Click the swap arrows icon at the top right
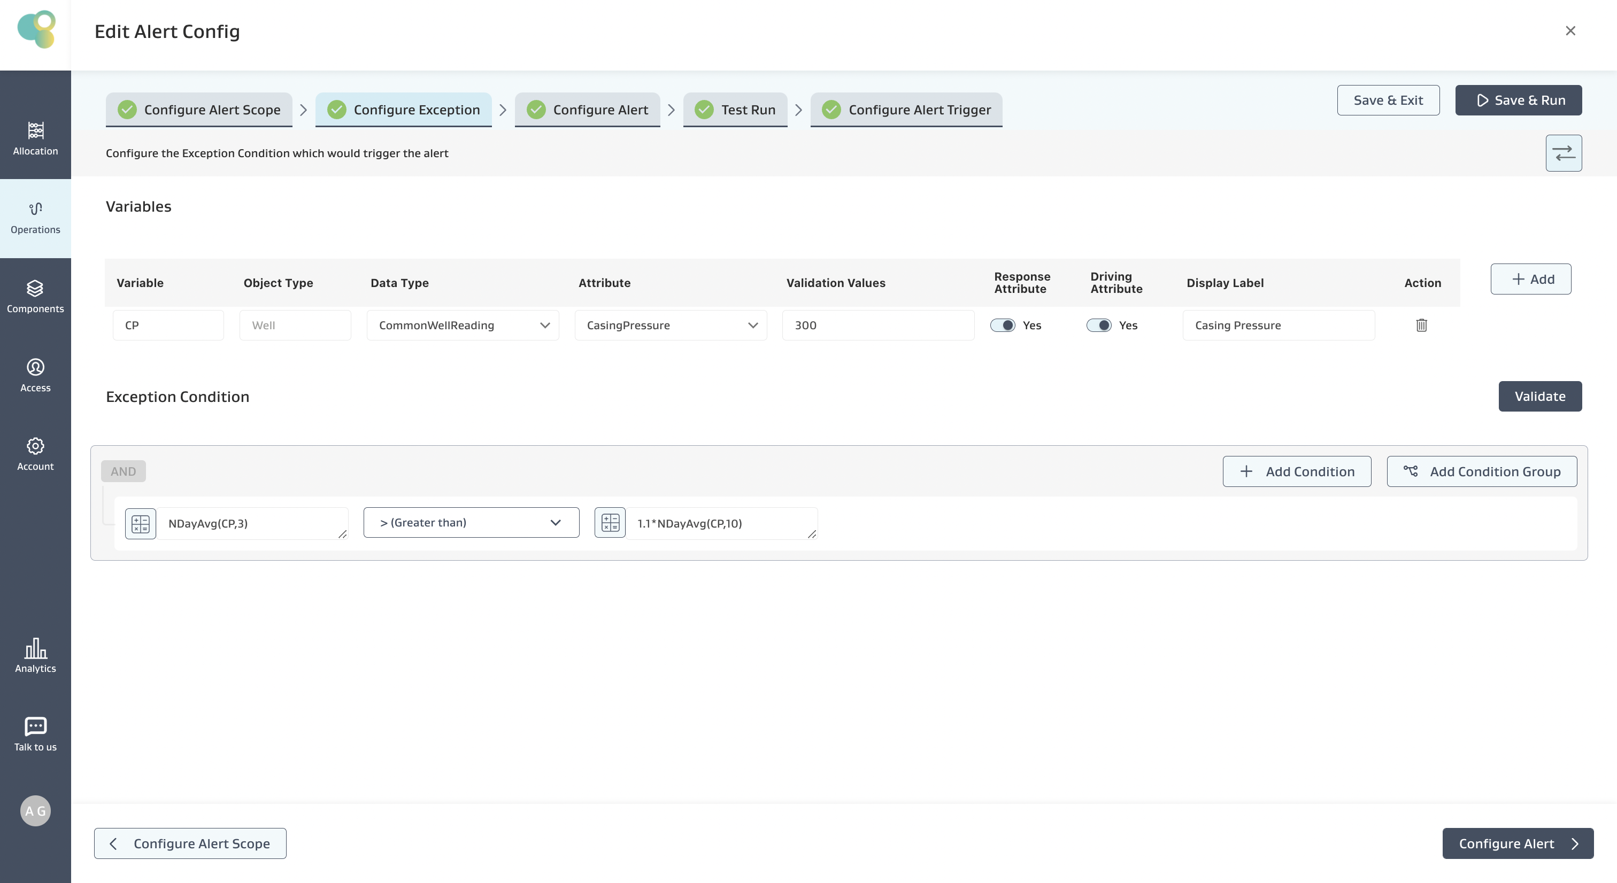 pos(1563,153)
